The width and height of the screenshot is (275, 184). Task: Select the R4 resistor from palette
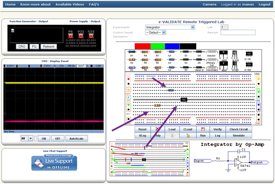click(145, 52)
